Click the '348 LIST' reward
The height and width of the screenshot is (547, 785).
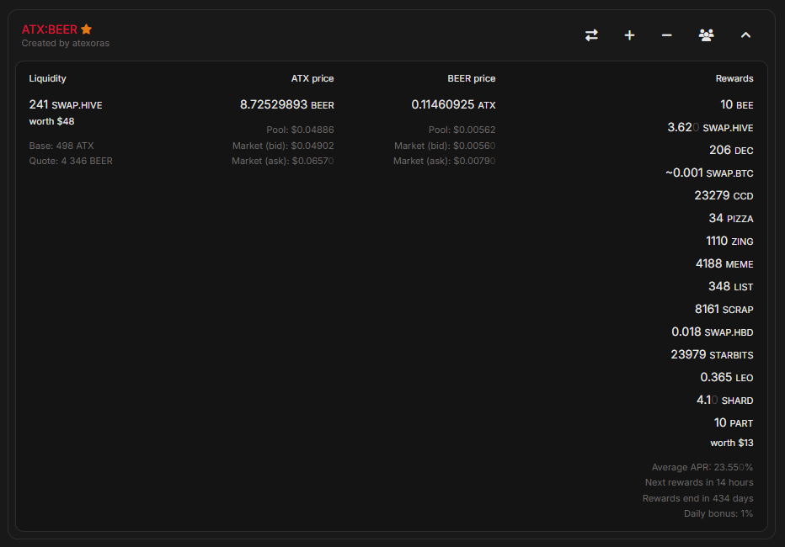pyautogui.click(x=730, y=286)
